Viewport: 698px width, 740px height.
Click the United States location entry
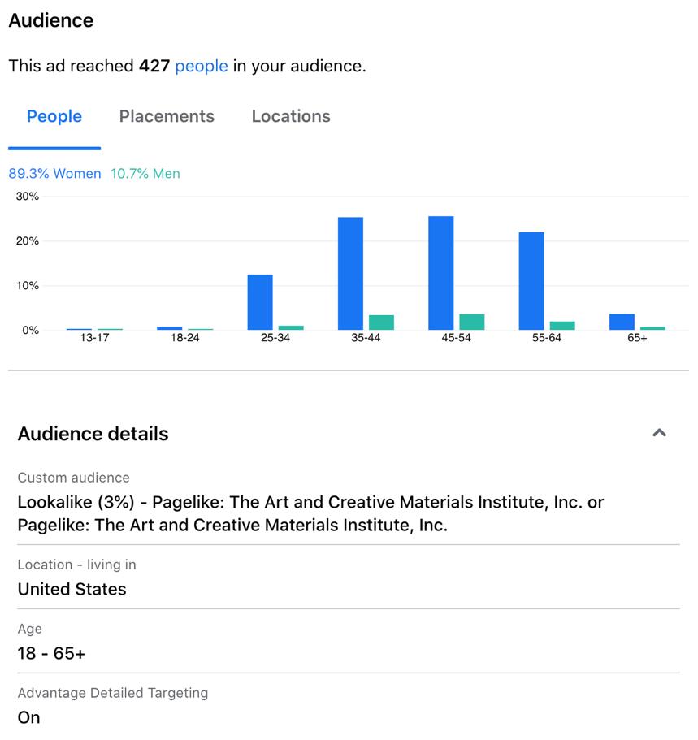(72, 589)
